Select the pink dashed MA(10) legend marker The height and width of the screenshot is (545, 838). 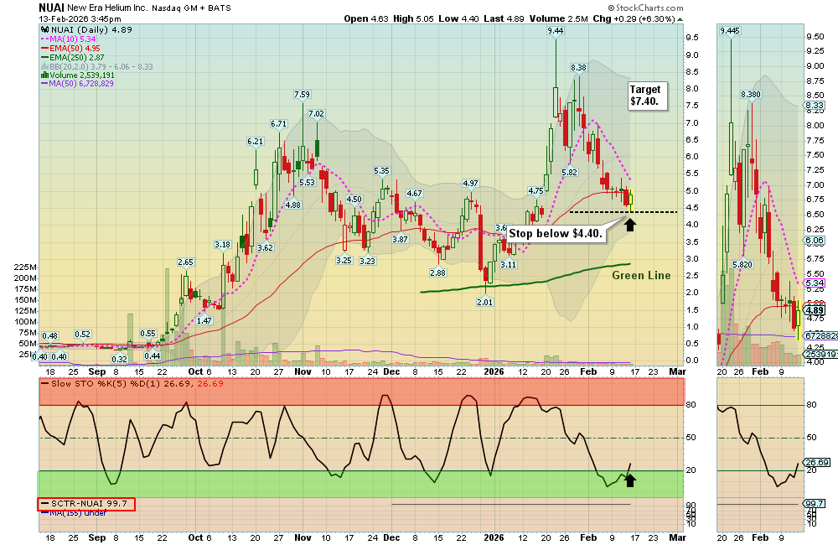click(45, 38)
